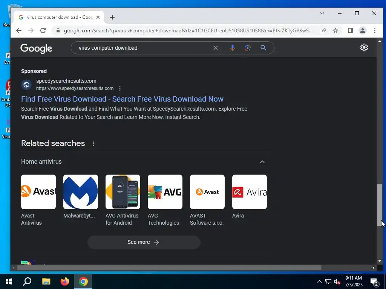Open AVAST Software s.r.o. card

[207, 200]
